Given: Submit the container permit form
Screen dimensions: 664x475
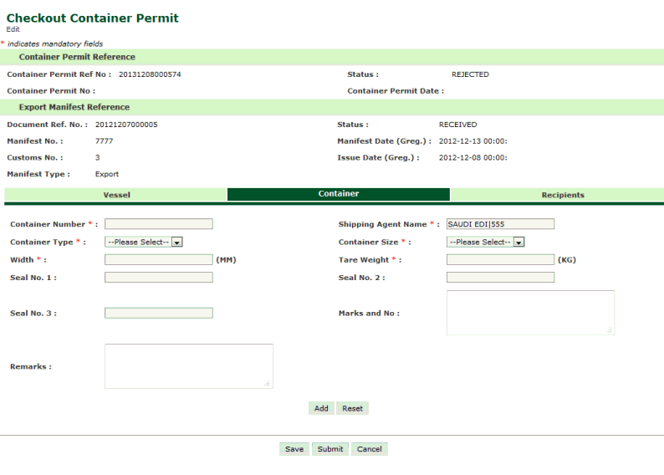Looking at the screenshot, I should 330,449.
